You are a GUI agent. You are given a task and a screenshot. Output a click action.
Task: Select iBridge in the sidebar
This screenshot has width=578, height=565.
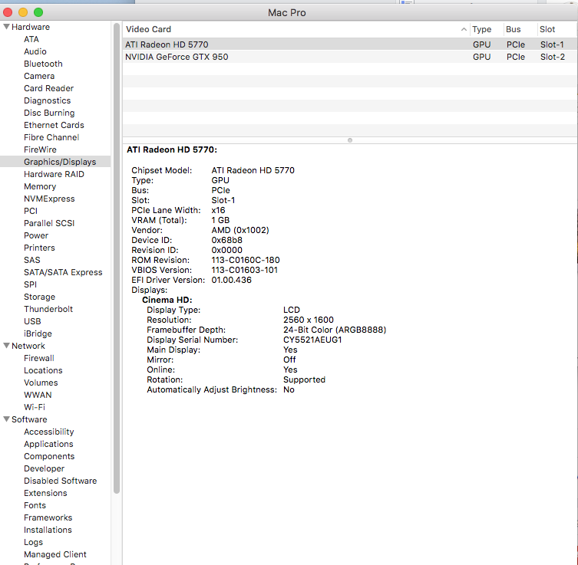[x=38, y=333]
